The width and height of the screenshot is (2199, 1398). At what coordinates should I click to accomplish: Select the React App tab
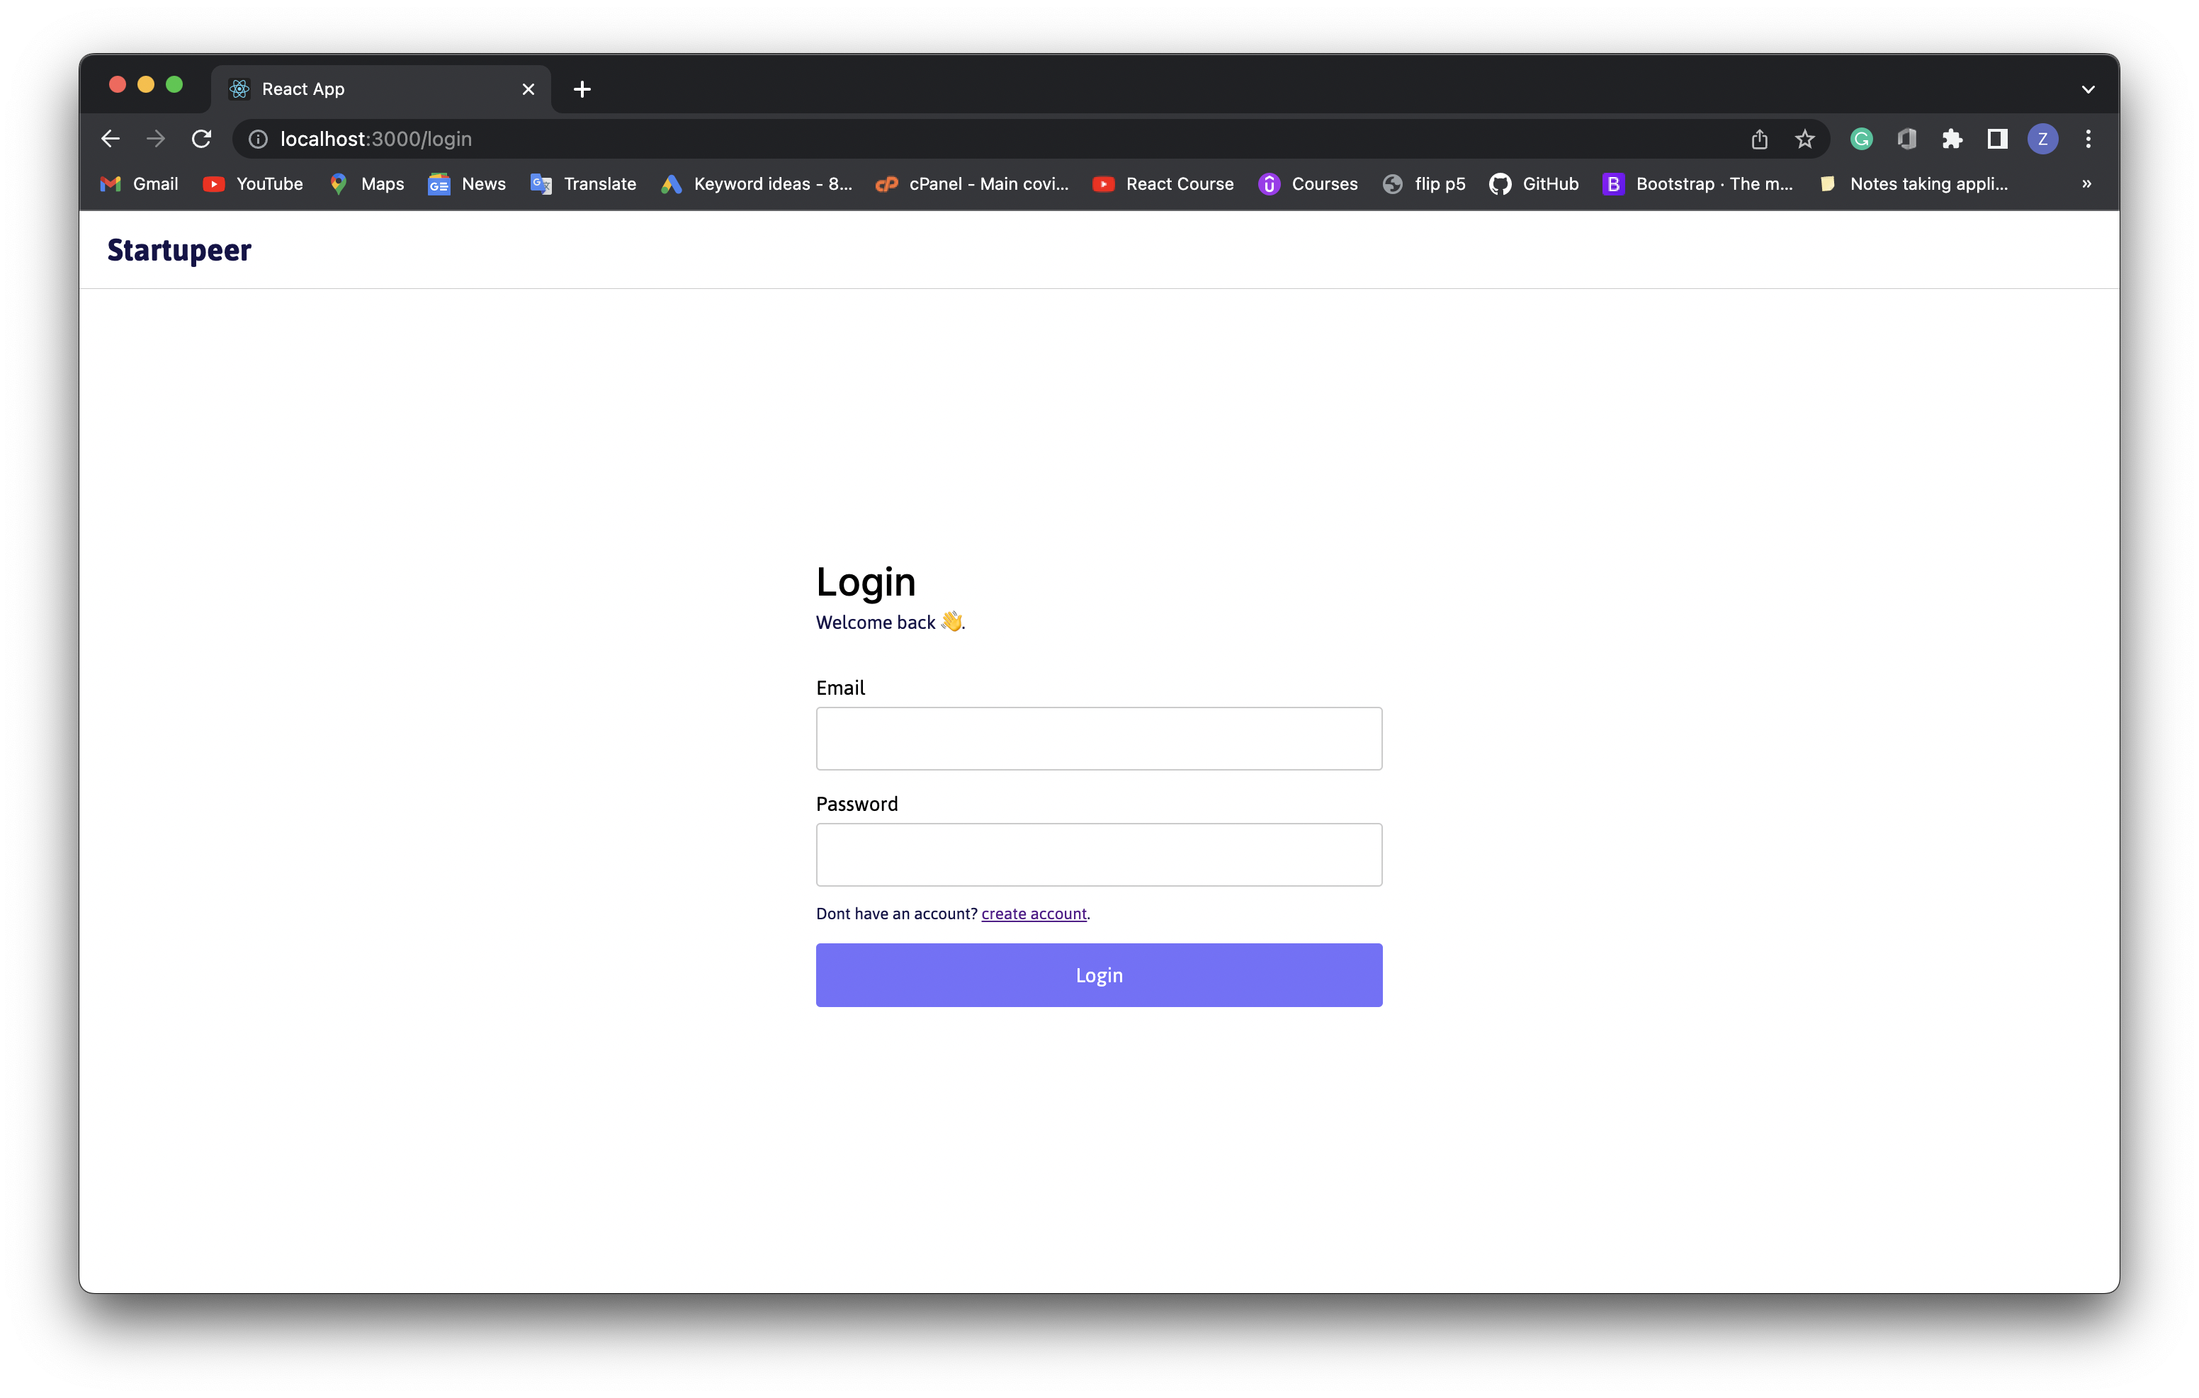point(366,89)
